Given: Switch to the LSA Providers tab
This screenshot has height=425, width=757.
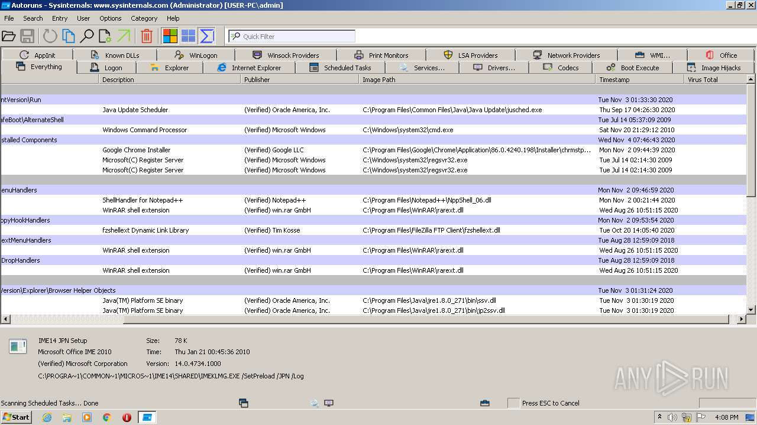Looking at the screenshot, I should (471, 55).
